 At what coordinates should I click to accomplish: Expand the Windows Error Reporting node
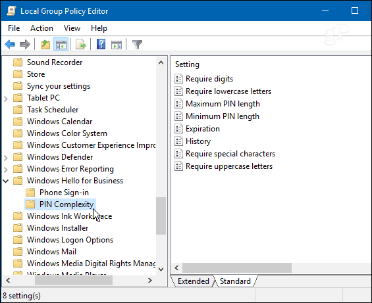tap(6, 170)
